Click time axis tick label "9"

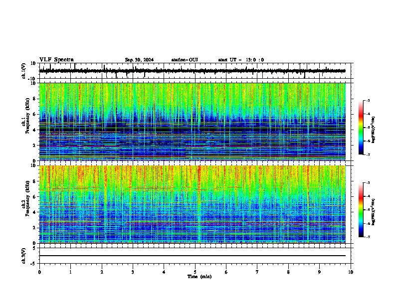[319, 272]
